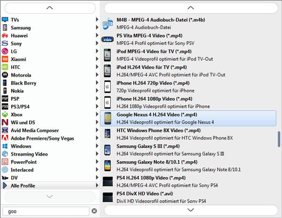This screenshot has height=218, width=282.
Task: Select iPod MPEG-4 Video für TV profile
Action: (188, 55)
